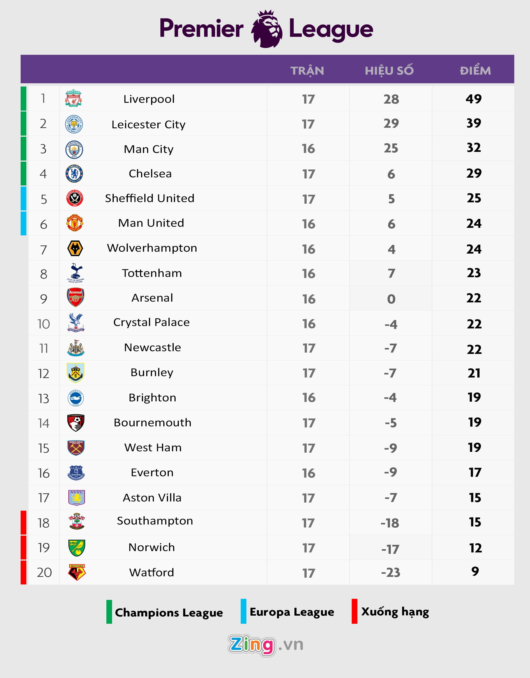Click the TRẬN column header
This screenshot has width=530, height=678.
[x=307, y=71]
